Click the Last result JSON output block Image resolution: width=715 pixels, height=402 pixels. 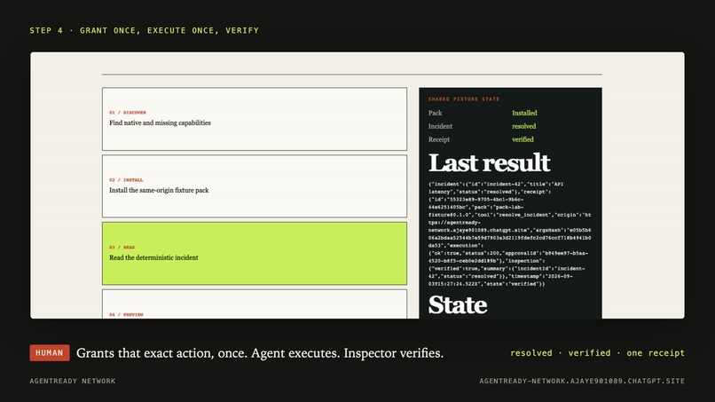pos(510,234)
